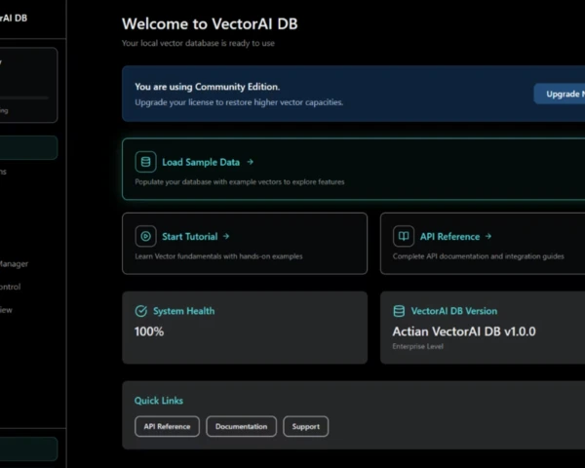Screen dimensions: 585x468
Task: Click the Start Tutorial play icon
Action: pos(145,236)
